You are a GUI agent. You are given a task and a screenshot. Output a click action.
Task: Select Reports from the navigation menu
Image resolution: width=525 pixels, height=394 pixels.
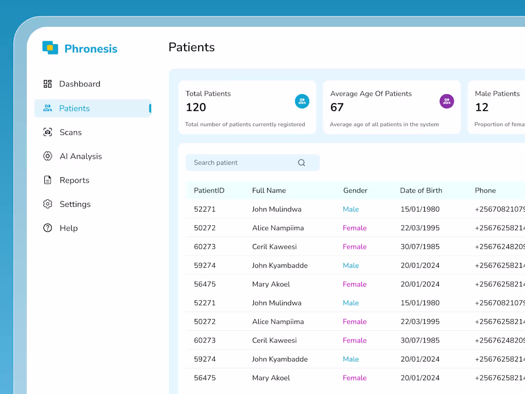[x=74, y=180]
